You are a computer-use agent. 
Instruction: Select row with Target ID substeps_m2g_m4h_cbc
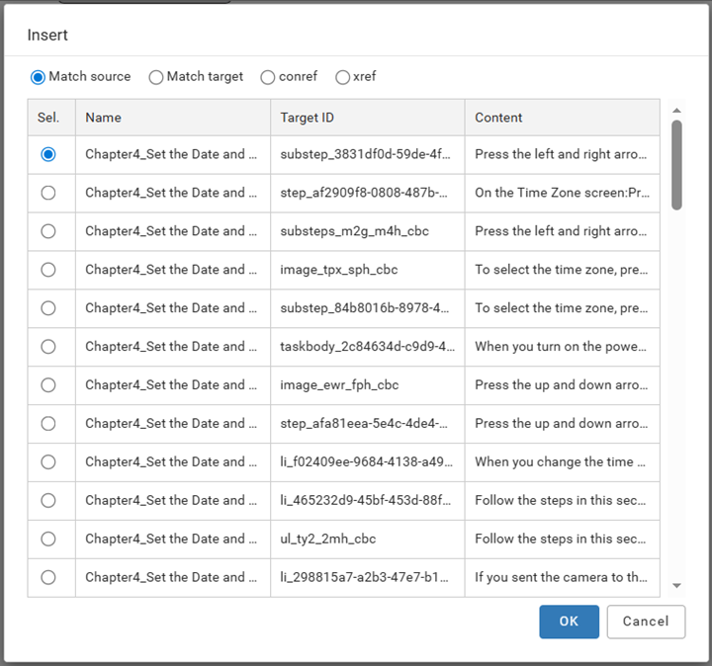tap(48, 231)
